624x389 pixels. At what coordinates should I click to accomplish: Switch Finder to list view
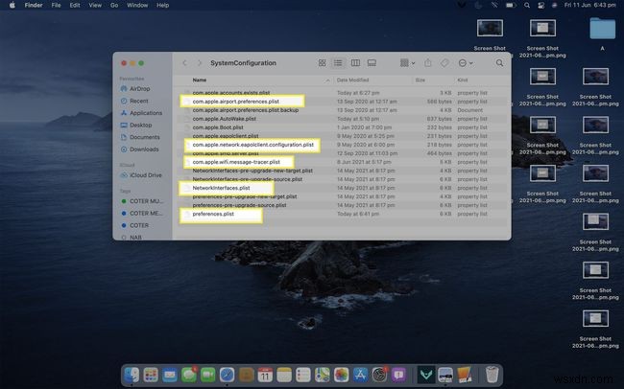coord(338,63)
